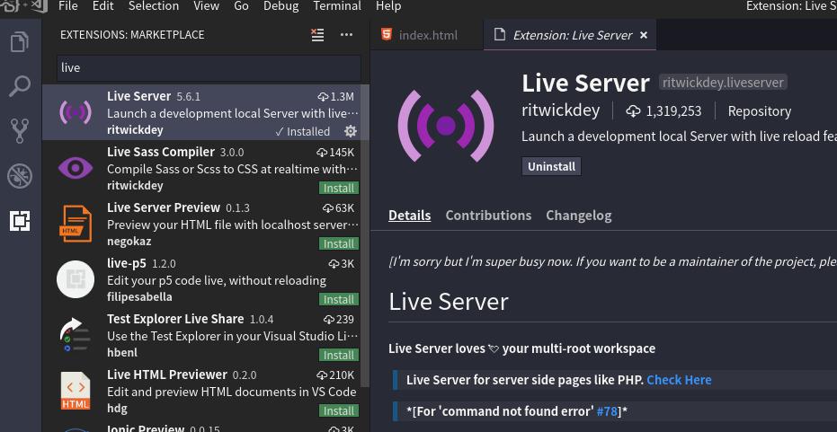Select the Live Server Preview title

click(x=164, y=207)
